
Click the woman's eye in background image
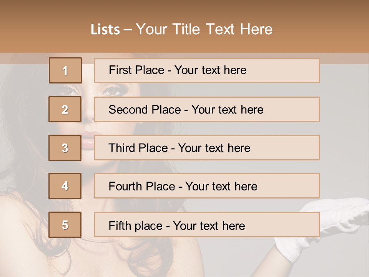(111, 92)
